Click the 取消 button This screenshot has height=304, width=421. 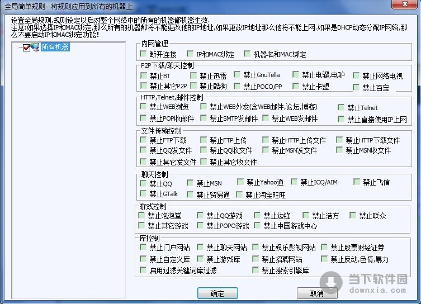(x=317, y=293)
